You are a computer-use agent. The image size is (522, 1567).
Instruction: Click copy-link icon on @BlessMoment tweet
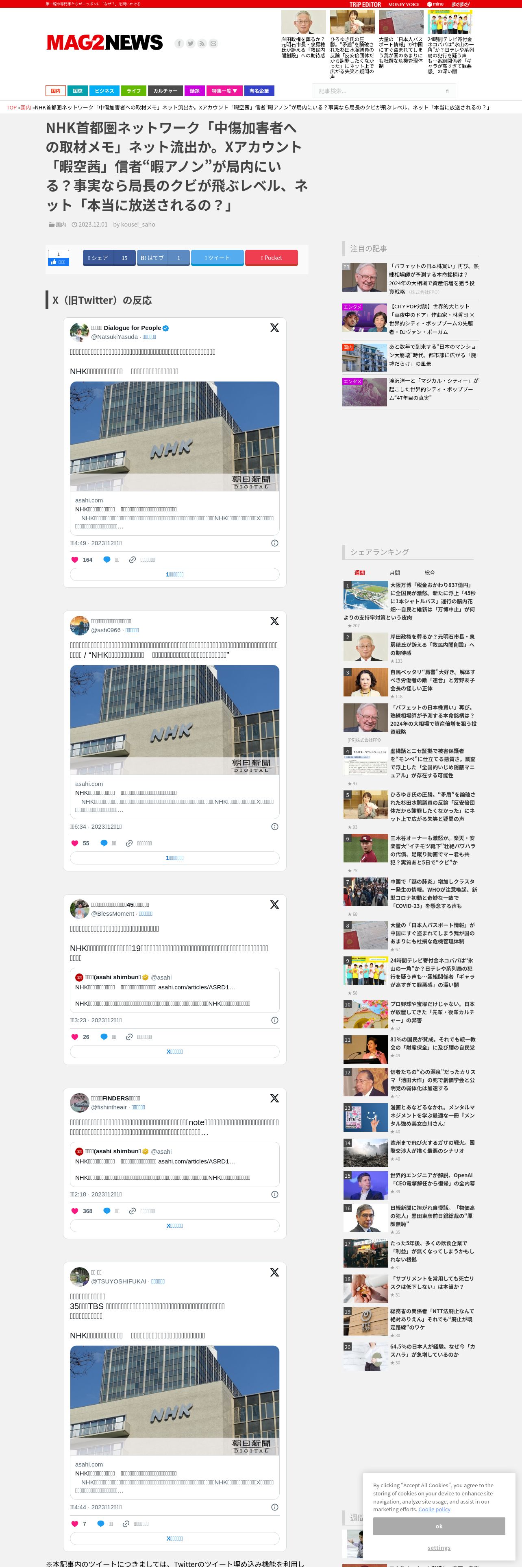tap(129, 1037)
